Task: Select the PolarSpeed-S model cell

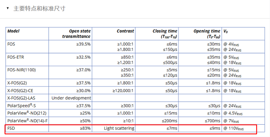Action: point(22,105)
